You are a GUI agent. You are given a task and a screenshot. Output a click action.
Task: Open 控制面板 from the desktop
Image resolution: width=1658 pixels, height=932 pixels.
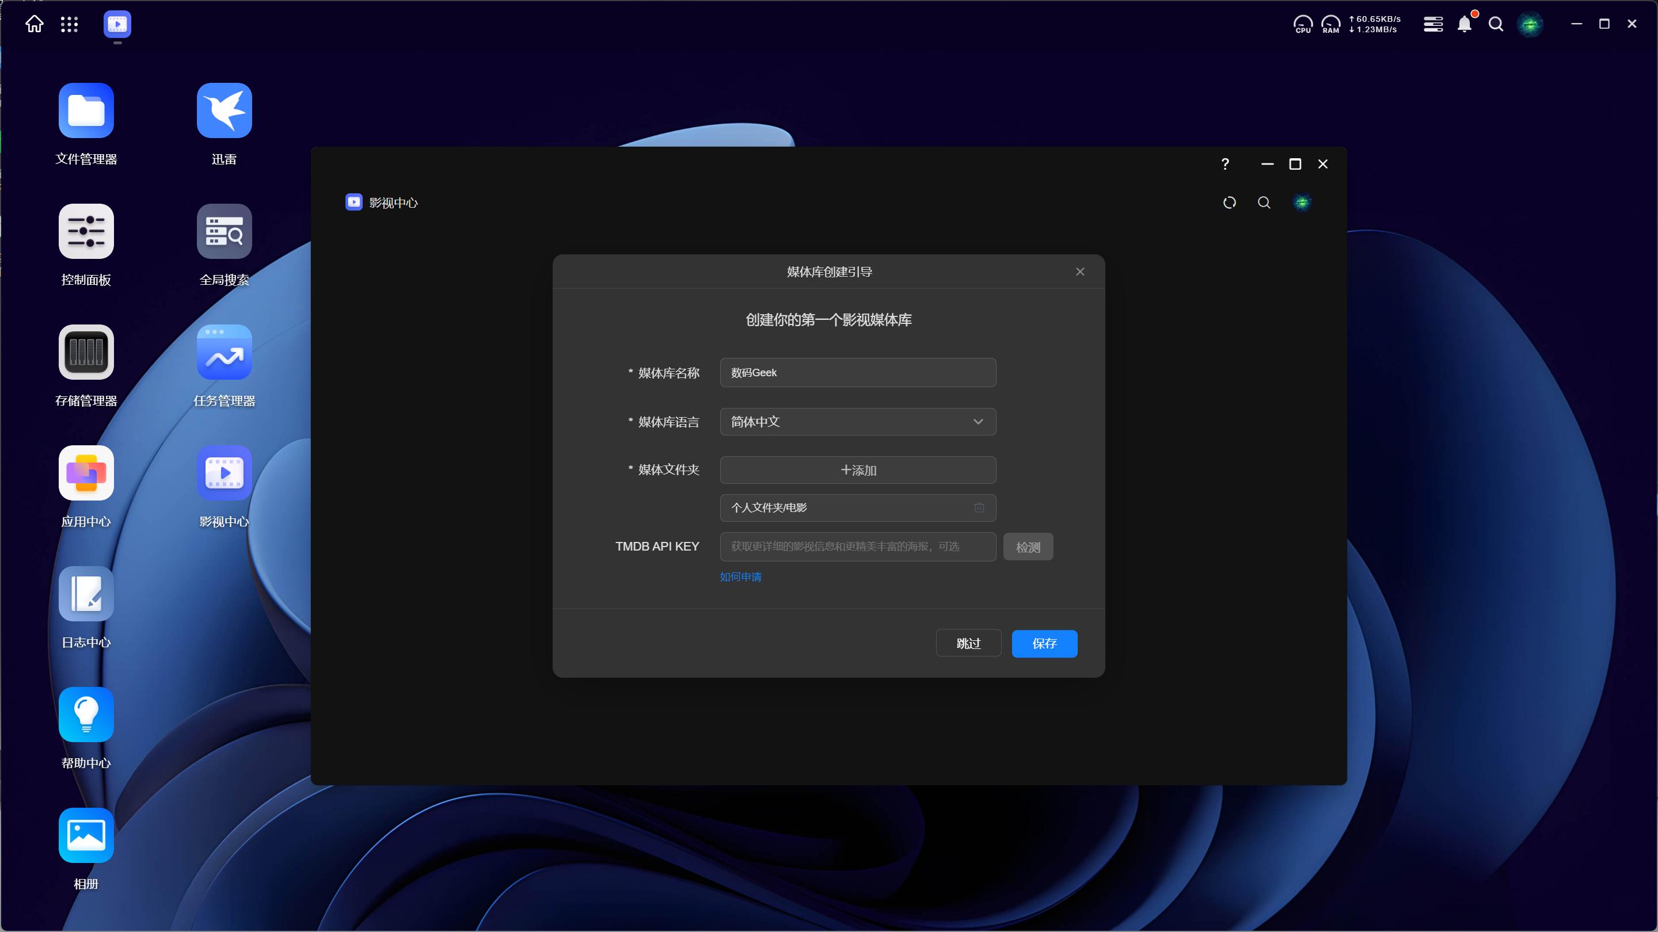coord(86,231)
